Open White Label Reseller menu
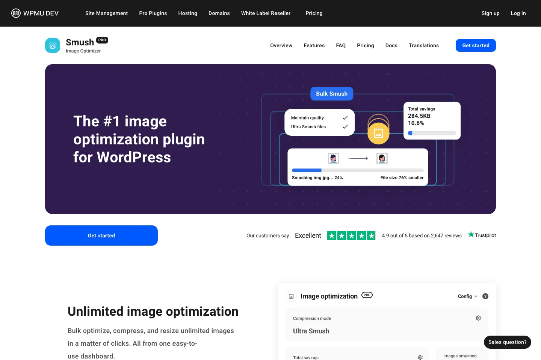Screen dimensions: 541x360 (x=266, y=13)
